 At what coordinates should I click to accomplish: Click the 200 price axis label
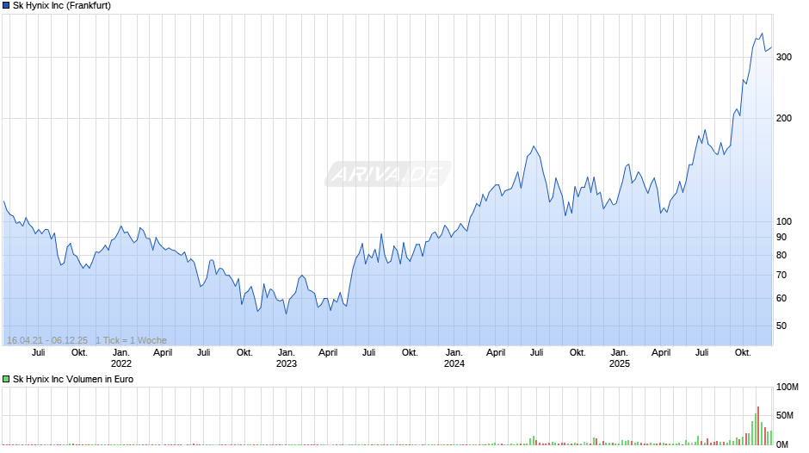point(784,118)
